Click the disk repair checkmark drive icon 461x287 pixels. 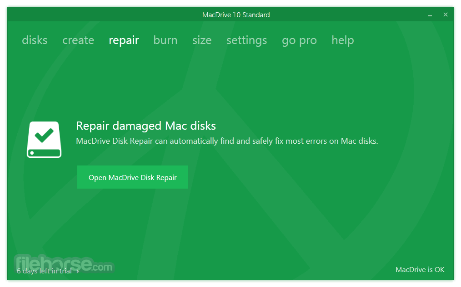44,140
